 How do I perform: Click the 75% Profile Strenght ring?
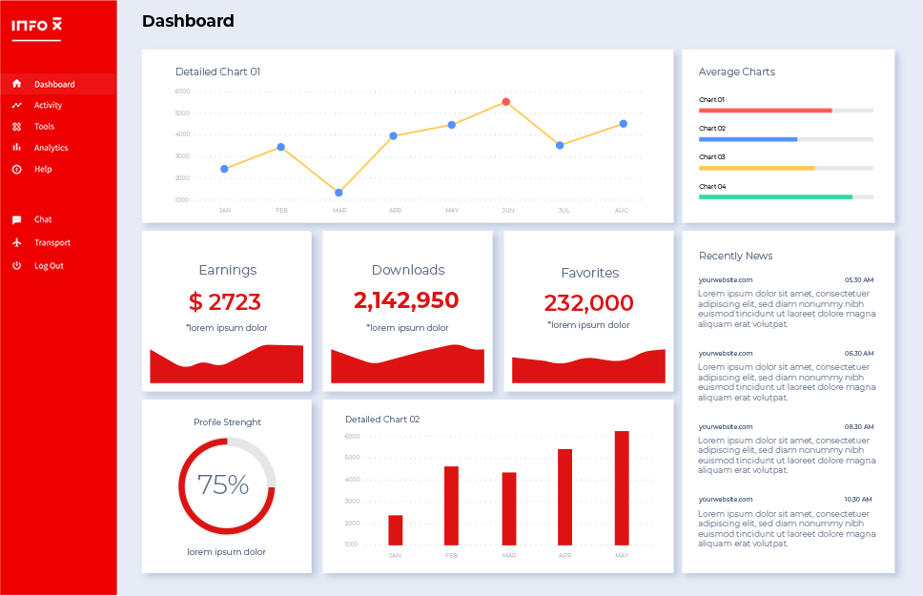pyautogui.click(x=227, y=486)
